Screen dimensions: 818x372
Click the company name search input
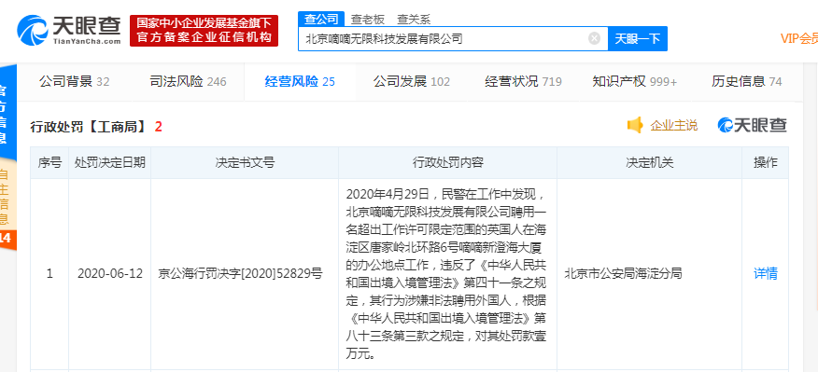click(453, 38)
